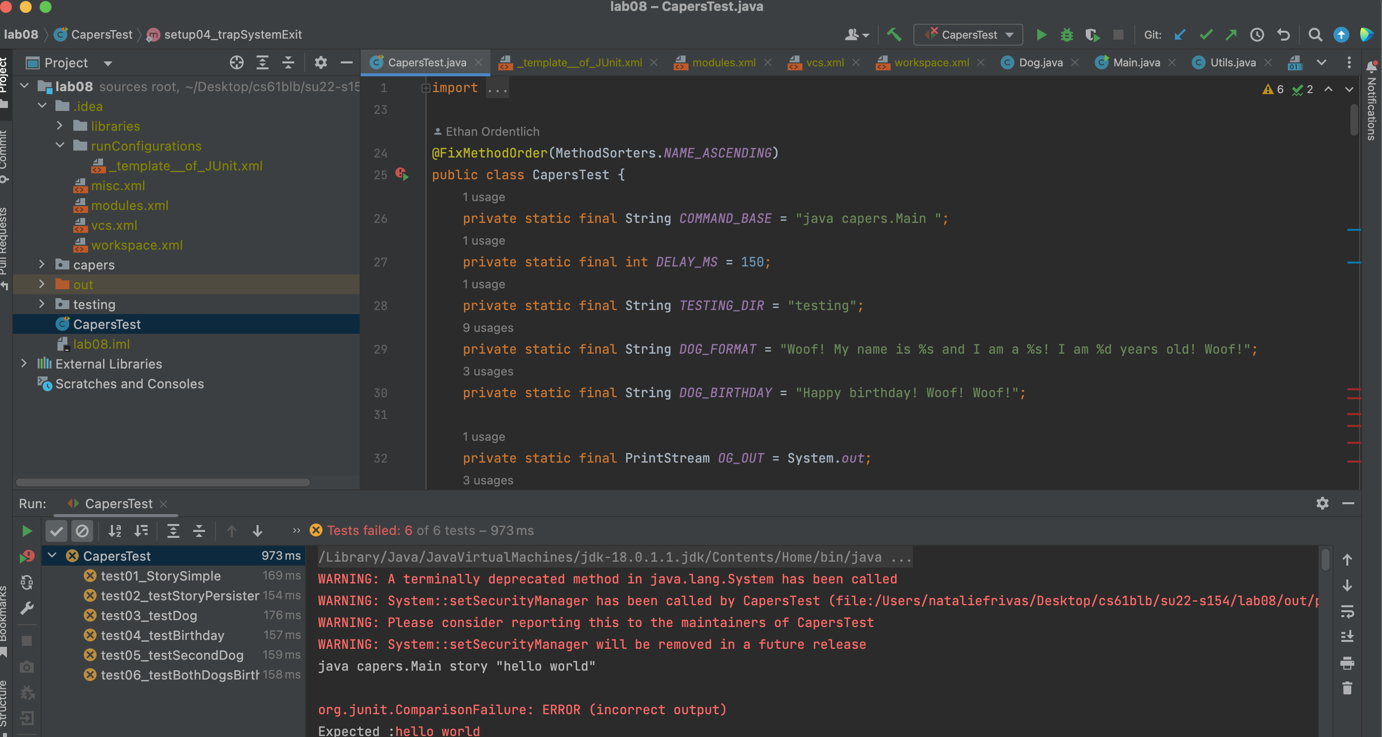Image resolution: width=1382 pixels, height=737 pixels.
Task: Click Git update project arrow
Action: pos(1180,35)
